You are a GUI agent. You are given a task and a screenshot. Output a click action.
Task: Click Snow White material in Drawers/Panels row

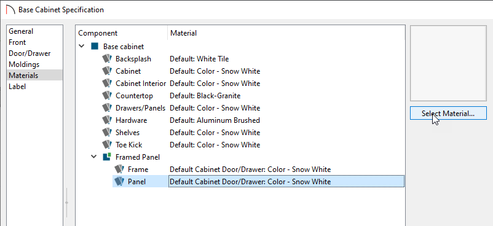(215, 108)
